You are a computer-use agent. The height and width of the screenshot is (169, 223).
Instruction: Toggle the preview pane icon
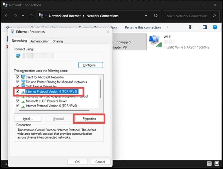click(x=205, y=27)
